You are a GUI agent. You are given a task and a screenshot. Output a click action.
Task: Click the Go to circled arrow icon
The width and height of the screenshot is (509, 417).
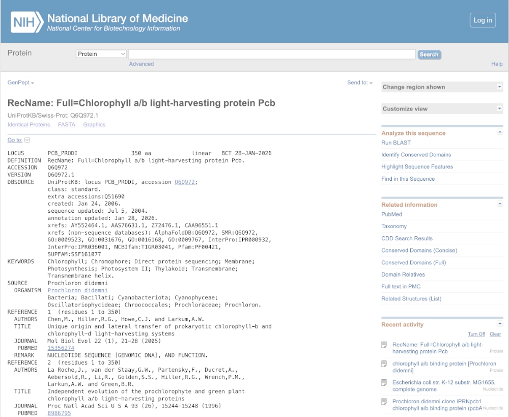[27, 140]
